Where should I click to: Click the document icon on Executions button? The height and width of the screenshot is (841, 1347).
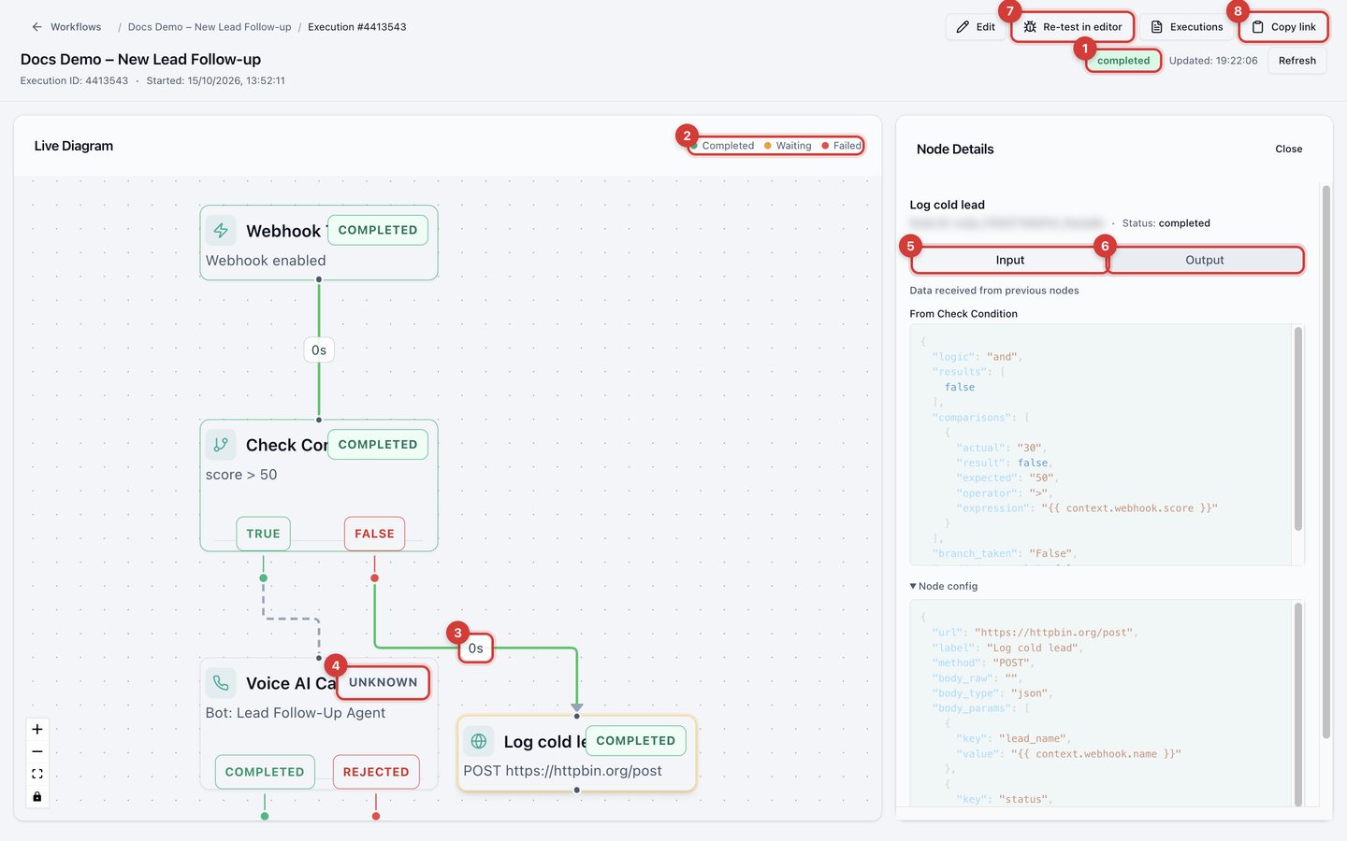[x=1157, y=27]
